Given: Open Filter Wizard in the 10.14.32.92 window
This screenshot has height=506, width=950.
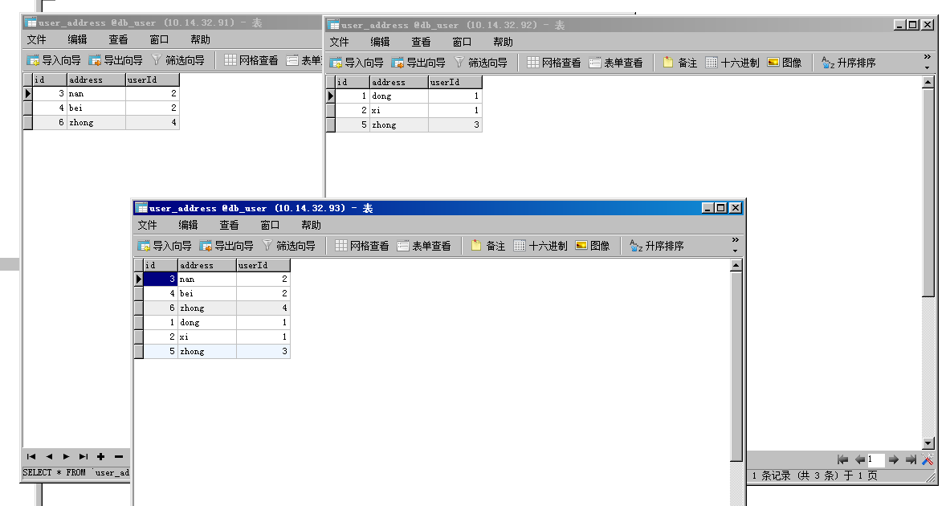Looking at the screenshot, I should coord(480,63).
